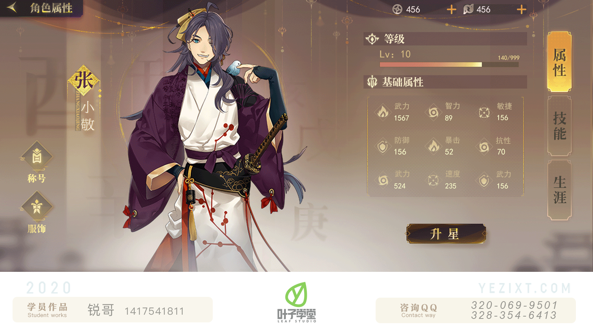Select the 抗性 70 attribute icon

pos(484,147)
